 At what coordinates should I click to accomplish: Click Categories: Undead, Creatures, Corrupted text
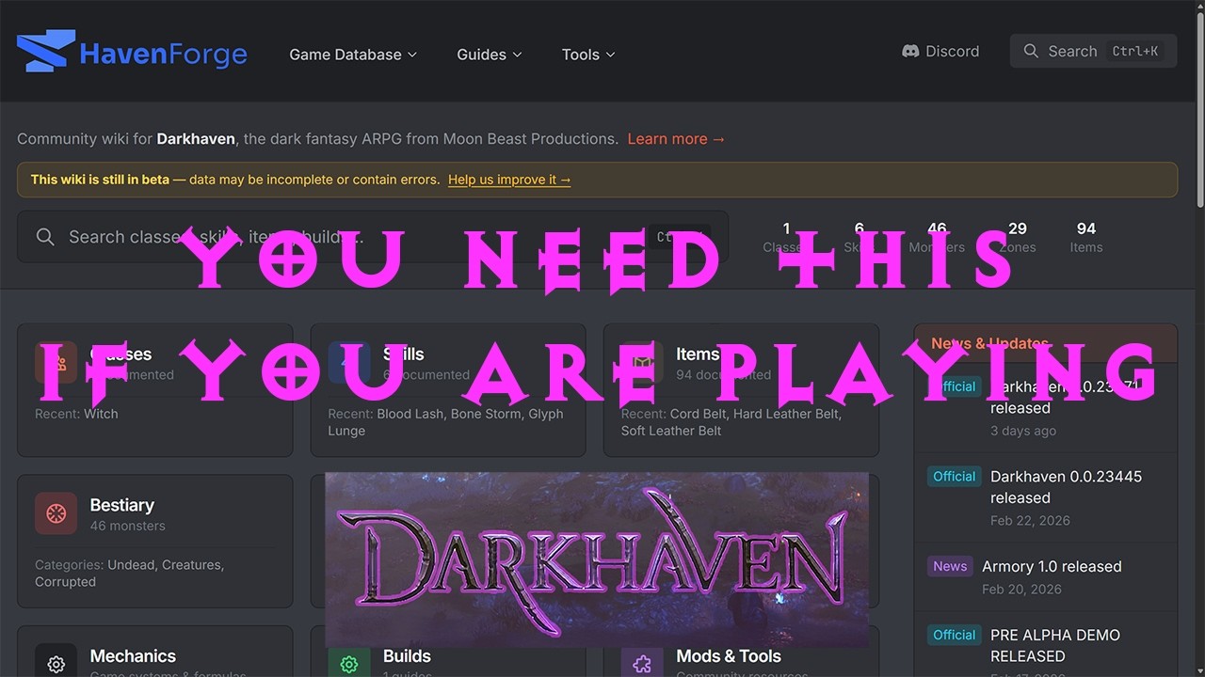pos(129,574)
